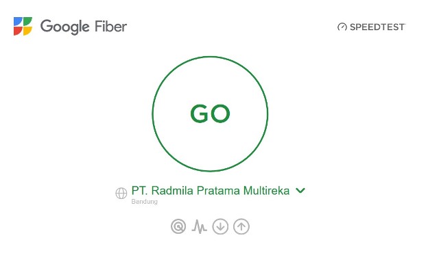Screen dimensions: 439x255
Task: Click the Bandung location label
Action: (x=144, y=202)
